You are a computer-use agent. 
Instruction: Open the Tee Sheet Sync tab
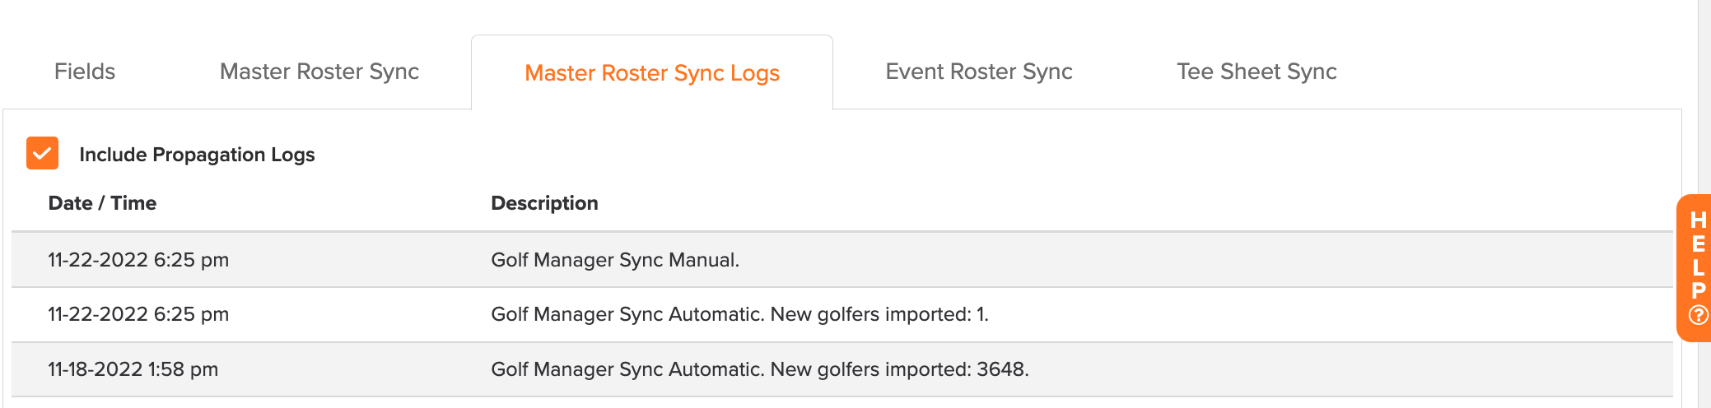pyautogui.click(x=1256, y=72)
